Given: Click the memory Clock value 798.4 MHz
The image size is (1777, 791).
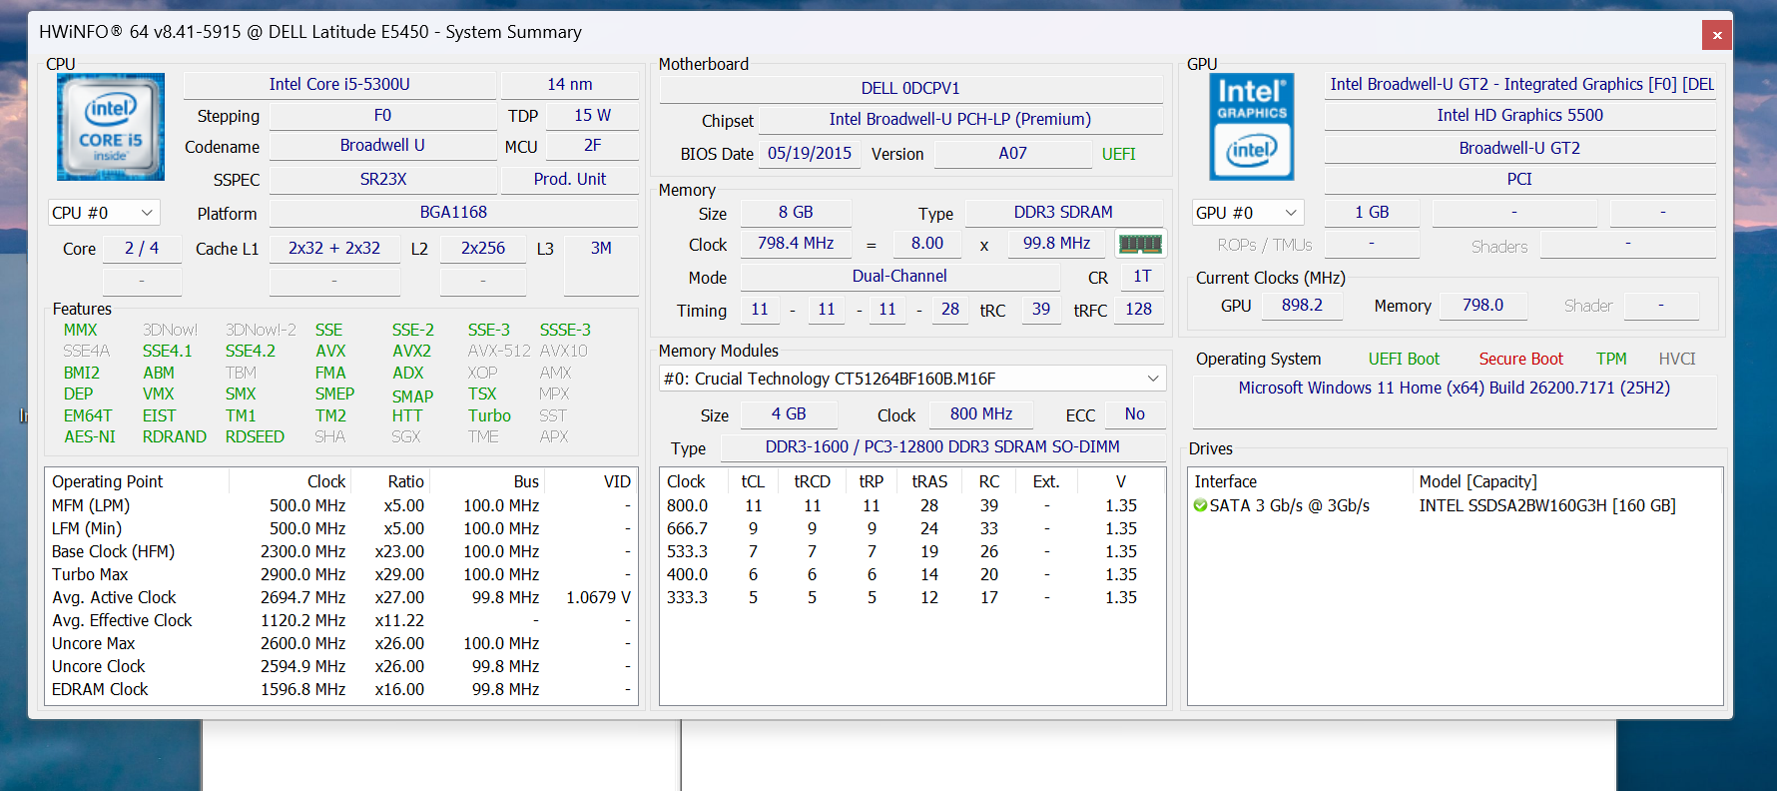Looking at the screenshot, I should click(796, 244).
